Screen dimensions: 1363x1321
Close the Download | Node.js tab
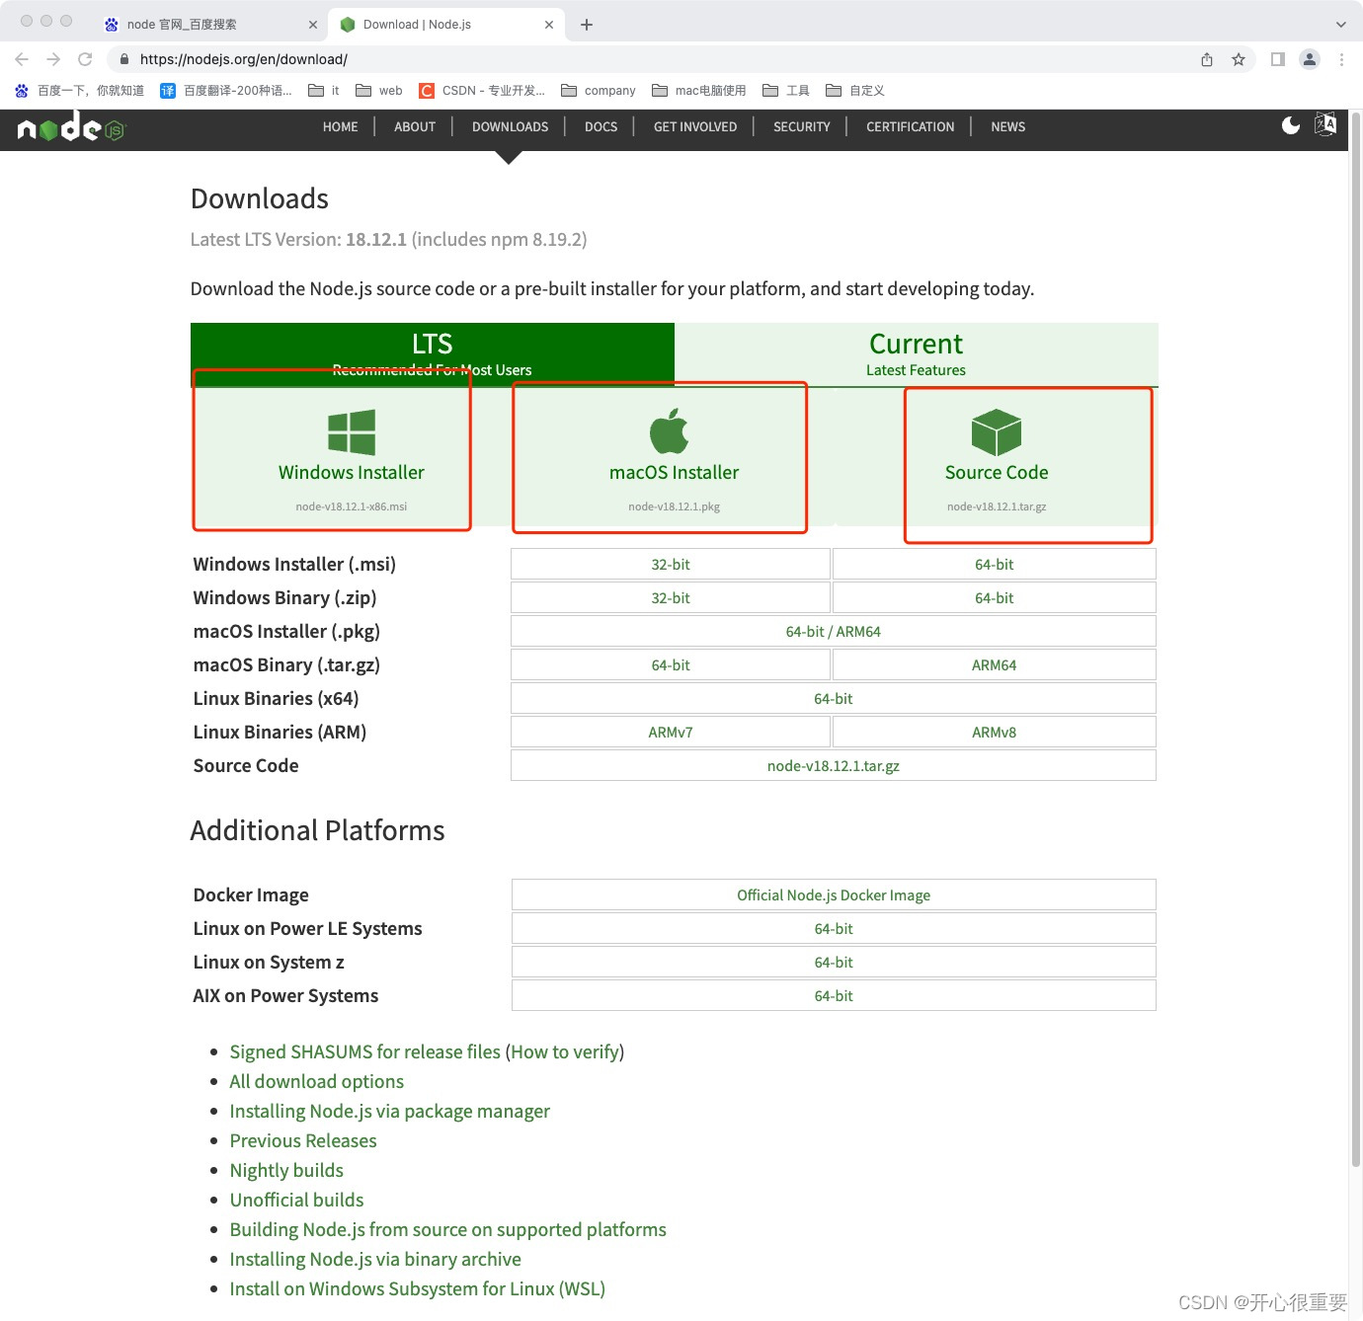click(549, 25)
